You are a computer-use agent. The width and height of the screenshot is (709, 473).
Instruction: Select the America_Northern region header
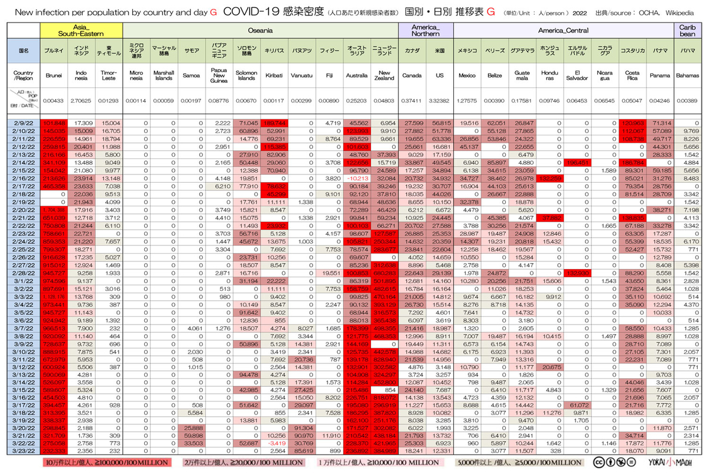pyautogui.click(x=425, y=31)
